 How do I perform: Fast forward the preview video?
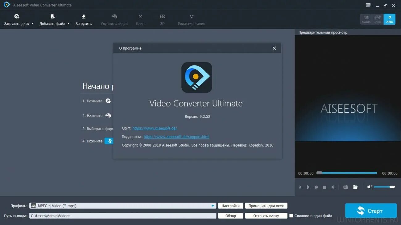pyautogui.click(x=316, y=187)
